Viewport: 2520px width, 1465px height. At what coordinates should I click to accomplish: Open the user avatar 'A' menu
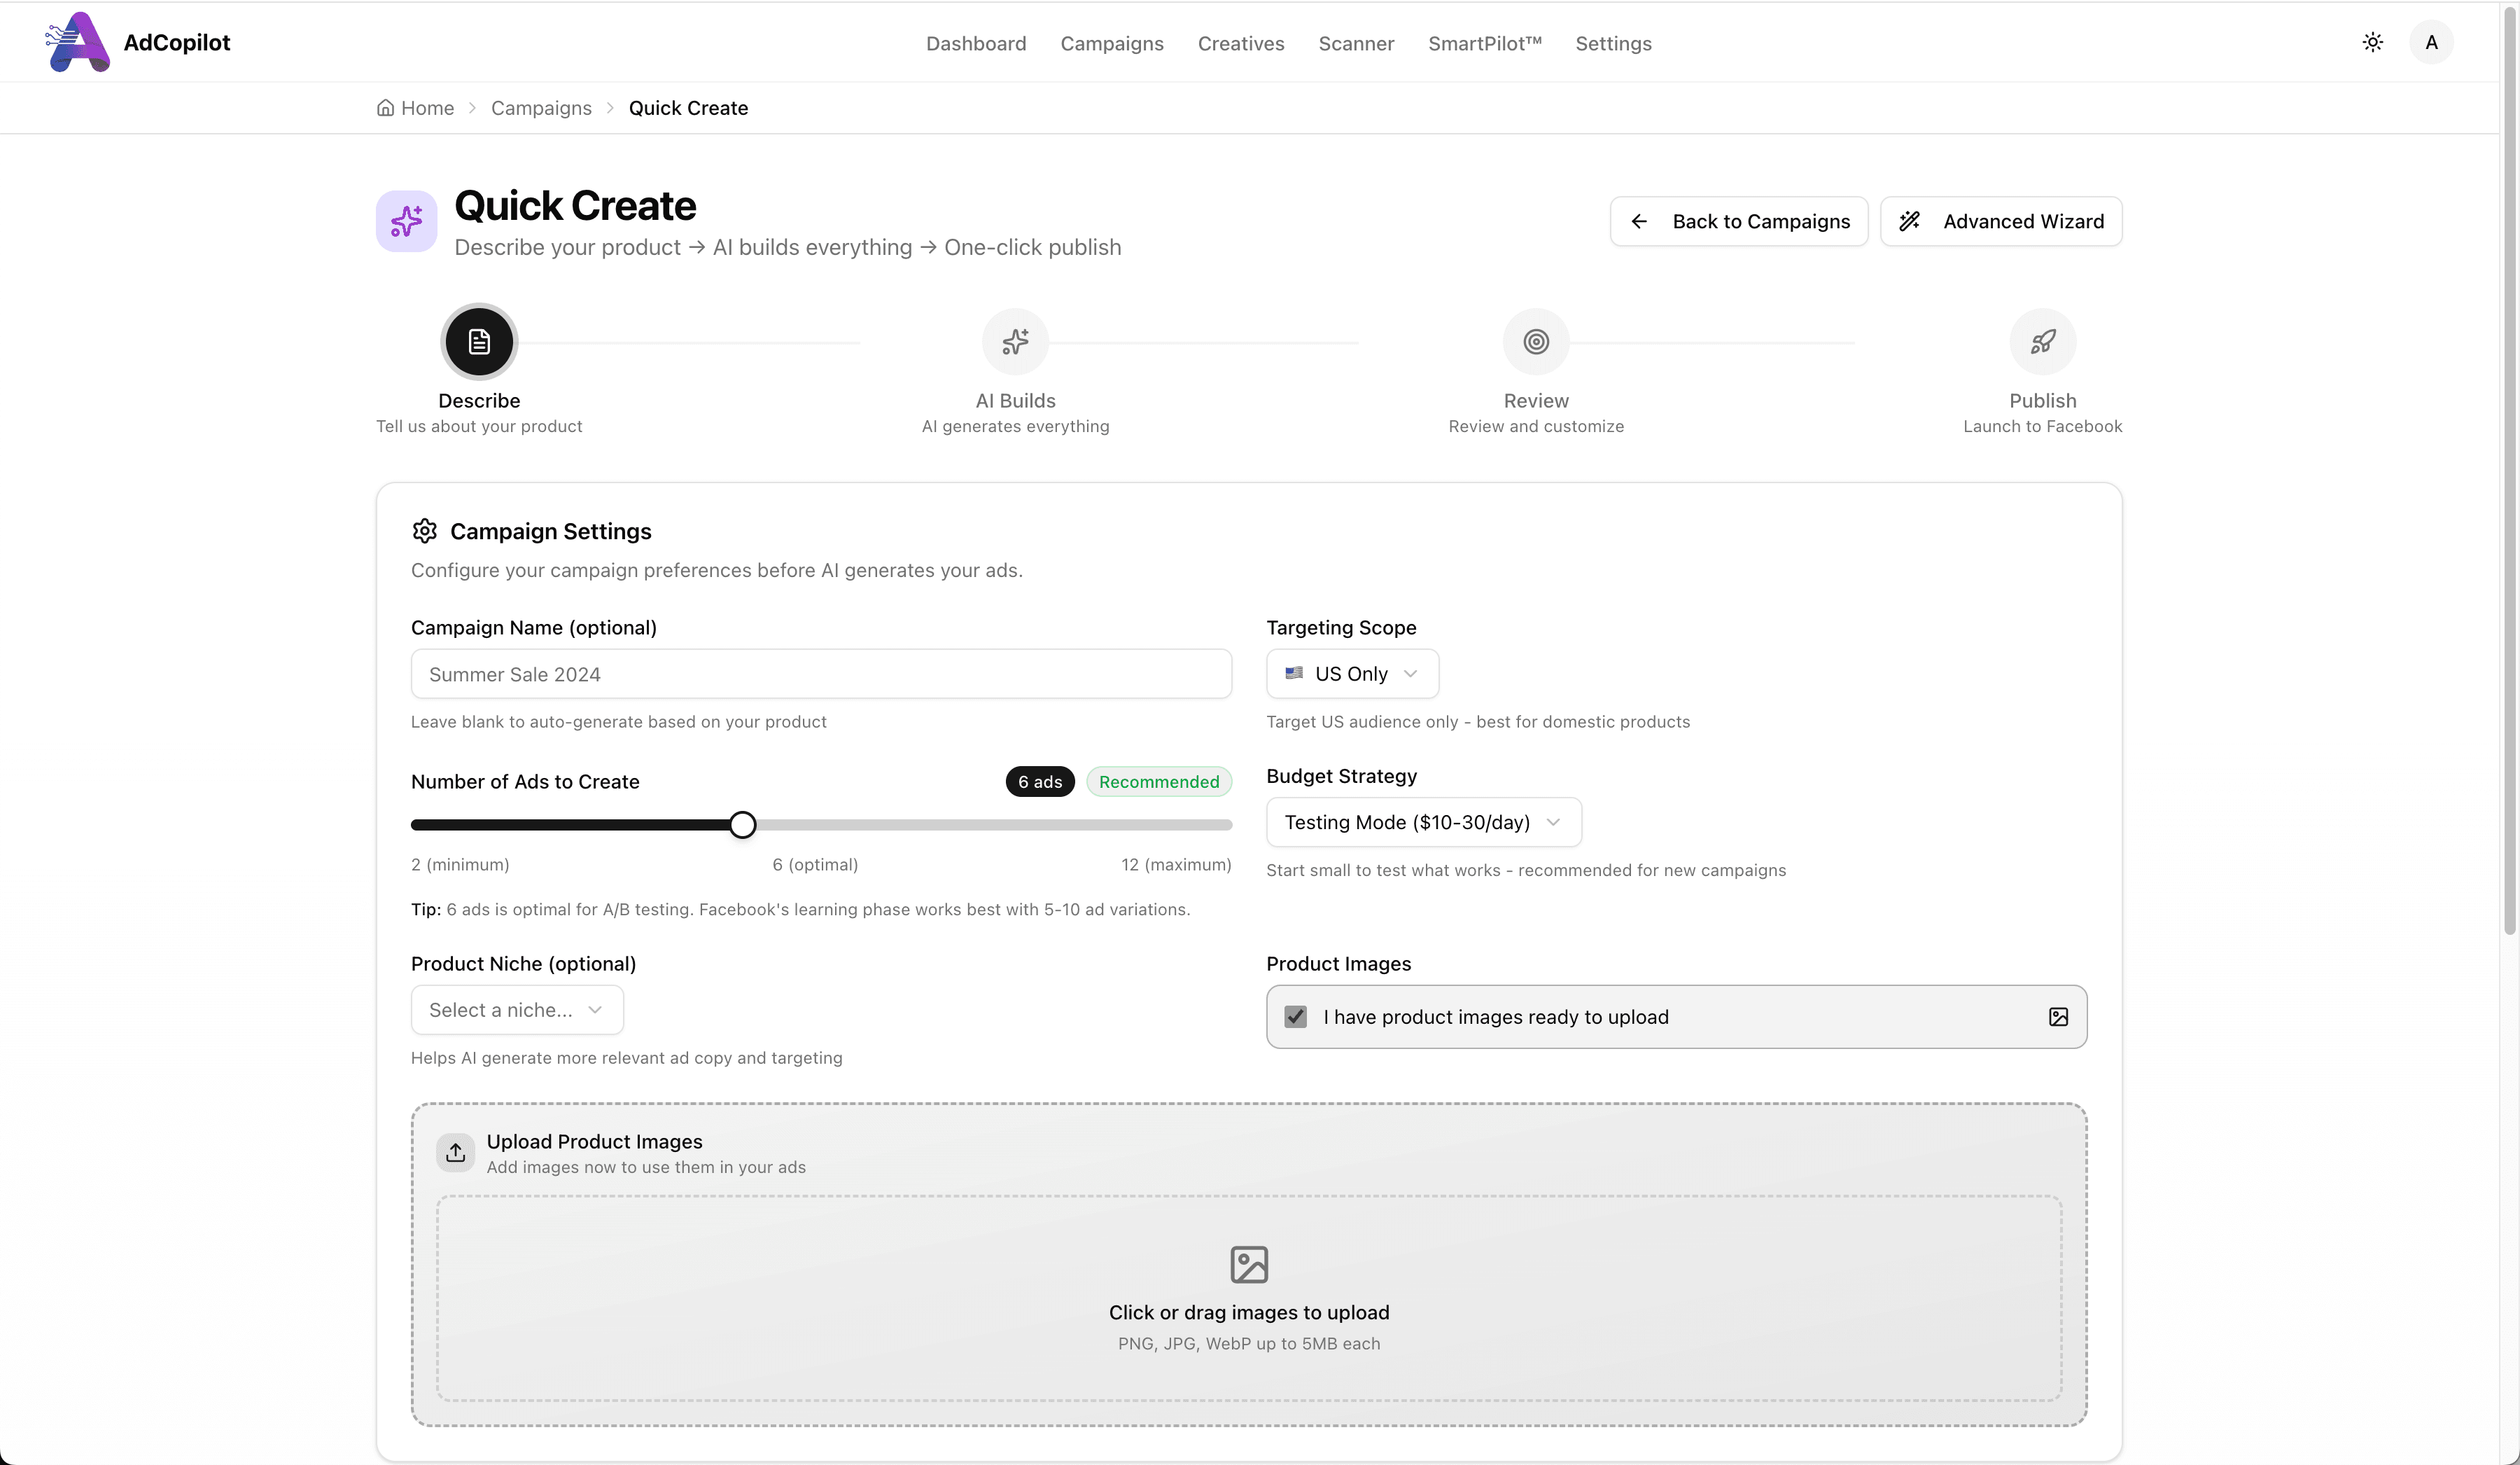coord(2431,42)
